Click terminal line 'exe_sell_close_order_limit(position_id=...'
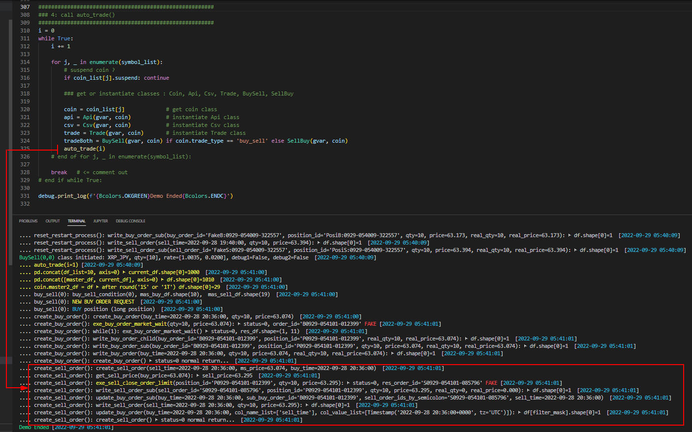Screen dimensions: 692x432 coord(291,383)
